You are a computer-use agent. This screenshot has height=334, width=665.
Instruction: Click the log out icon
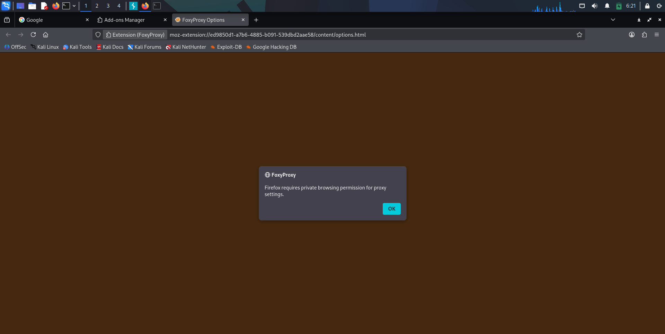pos(659,6)
